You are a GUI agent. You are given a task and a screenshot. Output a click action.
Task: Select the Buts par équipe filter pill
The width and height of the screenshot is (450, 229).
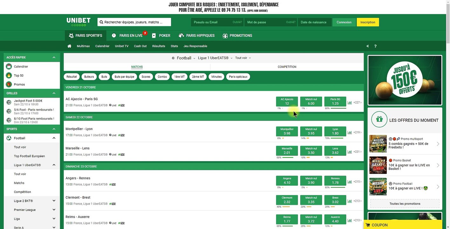(124, 77)
